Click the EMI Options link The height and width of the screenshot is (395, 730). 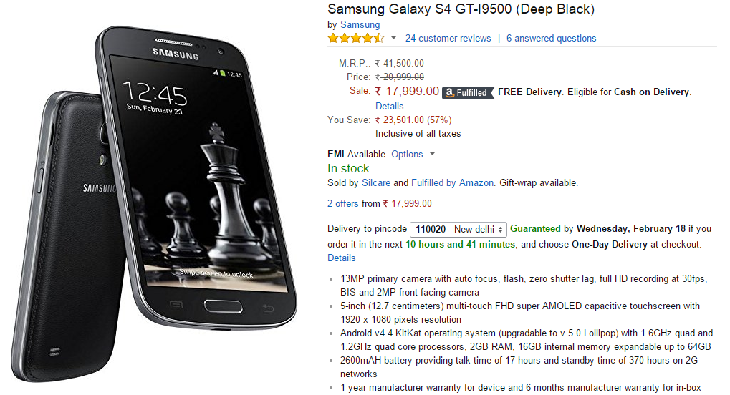(x=407, y=154)
